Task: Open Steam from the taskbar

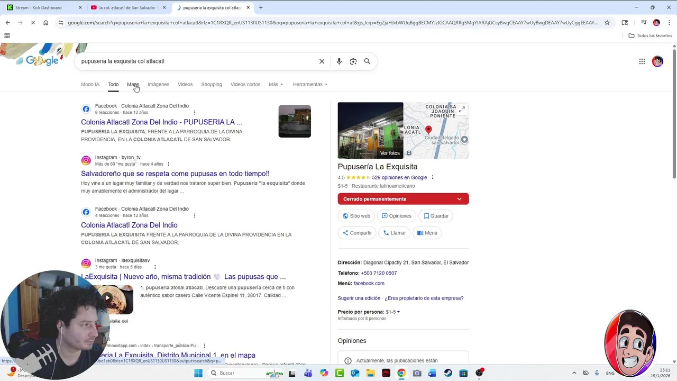Action: pyautogui.click(x=448, y=373)
